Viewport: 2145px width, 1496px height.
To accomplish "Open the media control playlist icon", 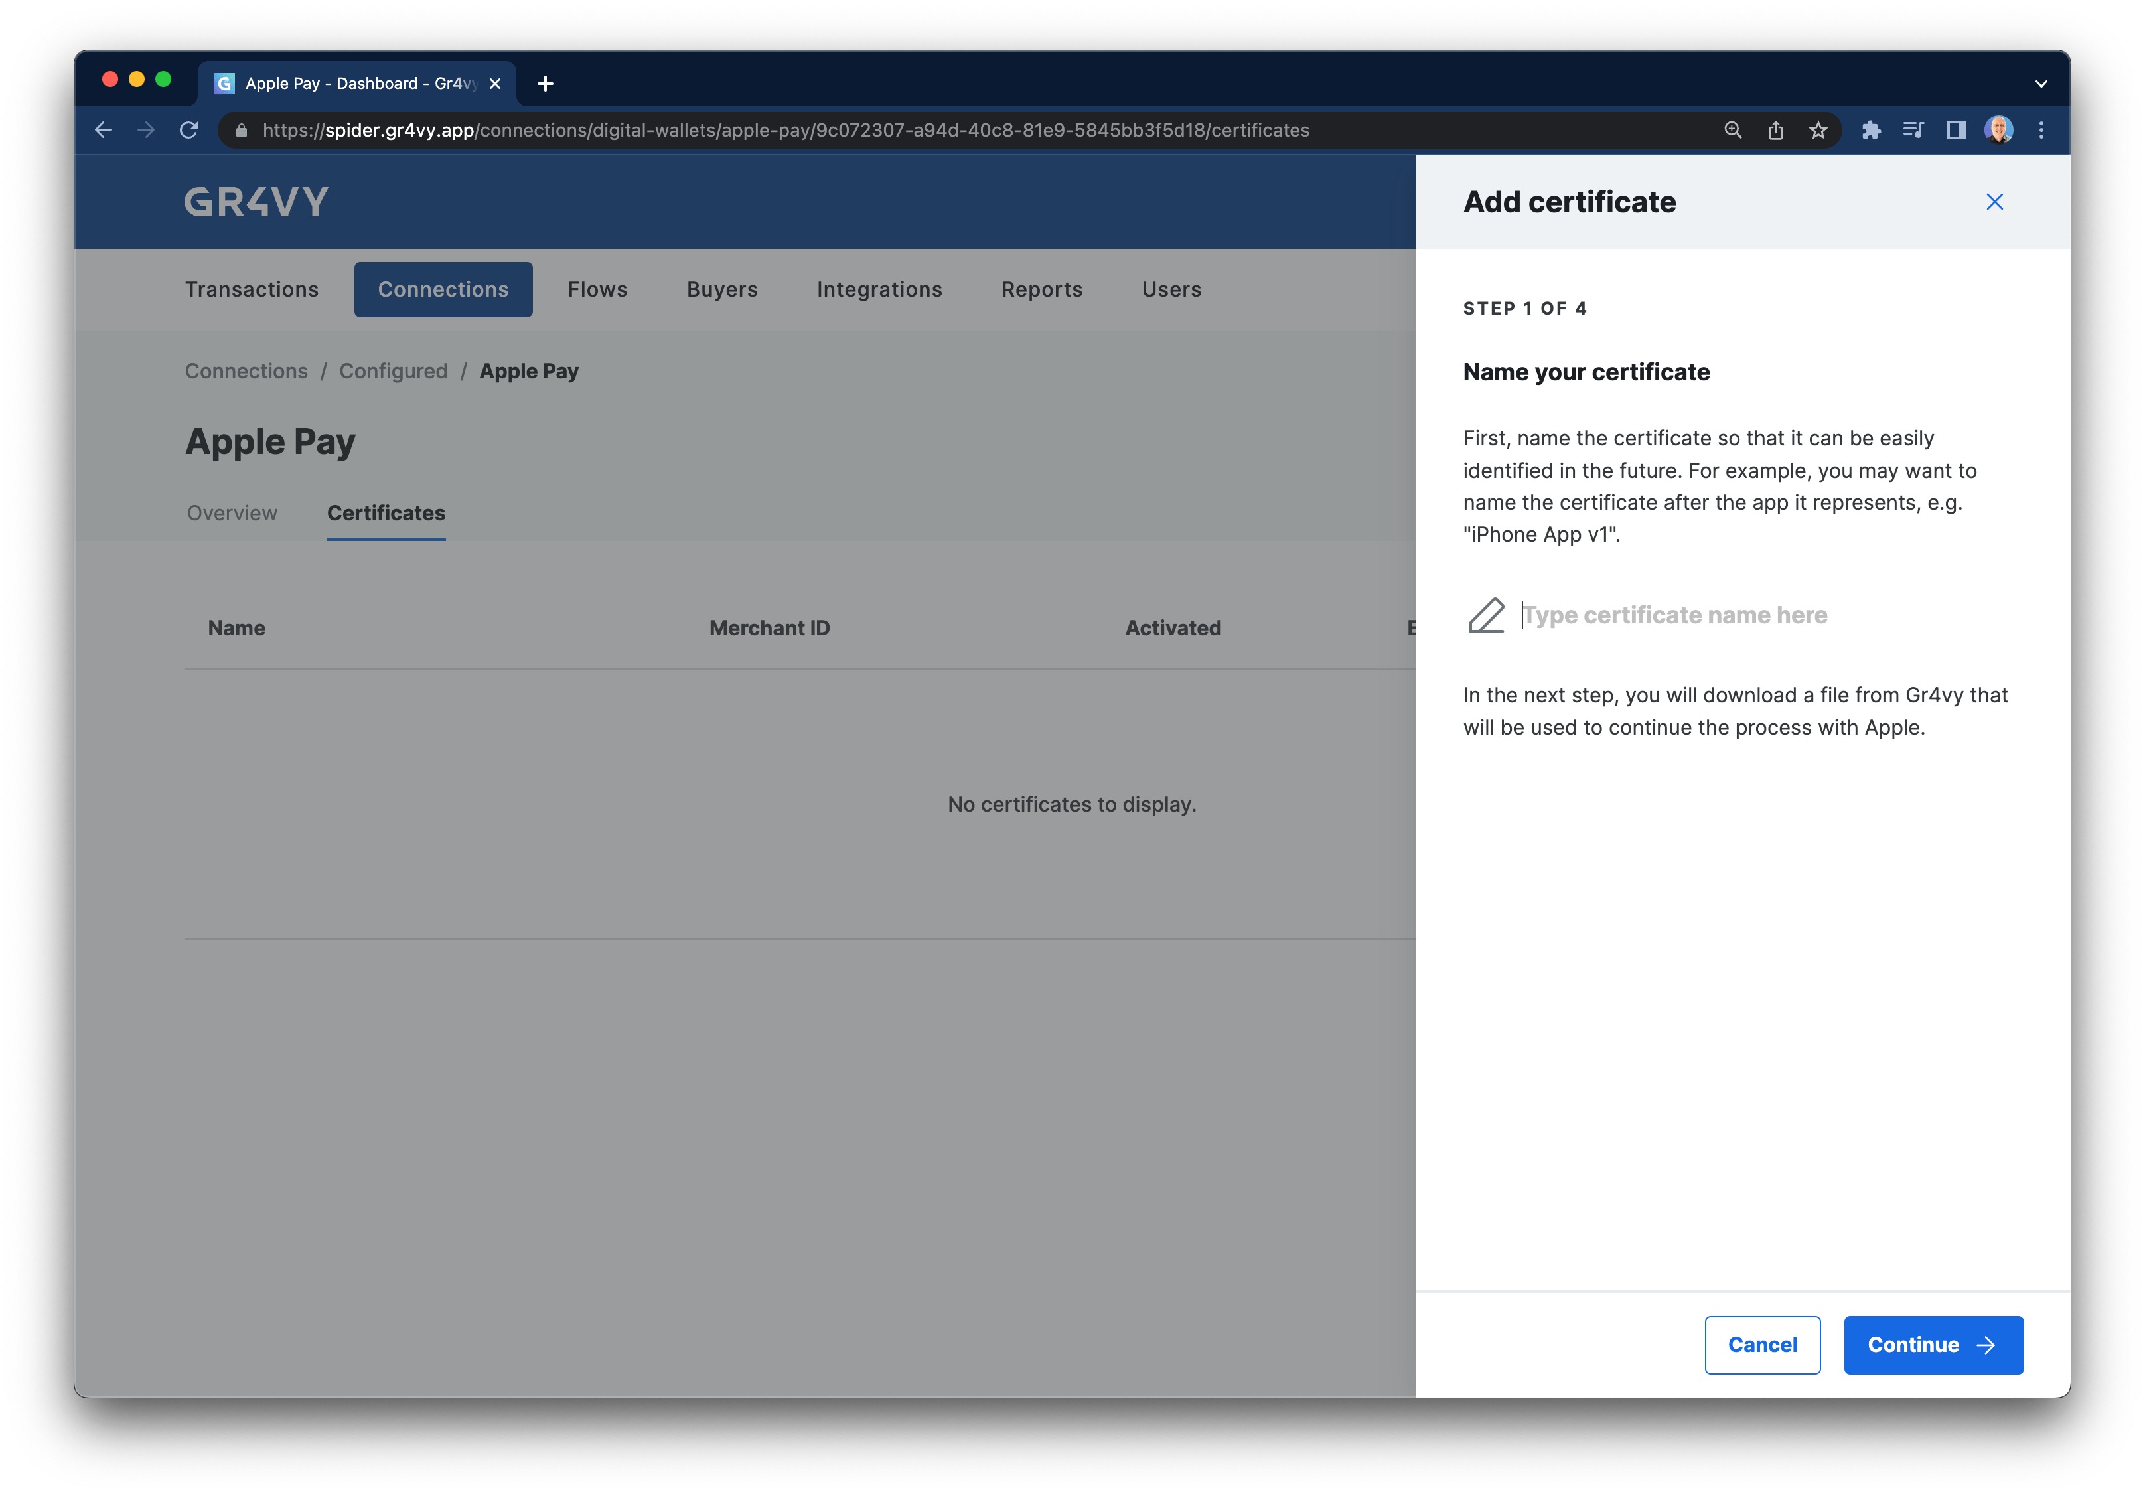I will pos(1912,130).
